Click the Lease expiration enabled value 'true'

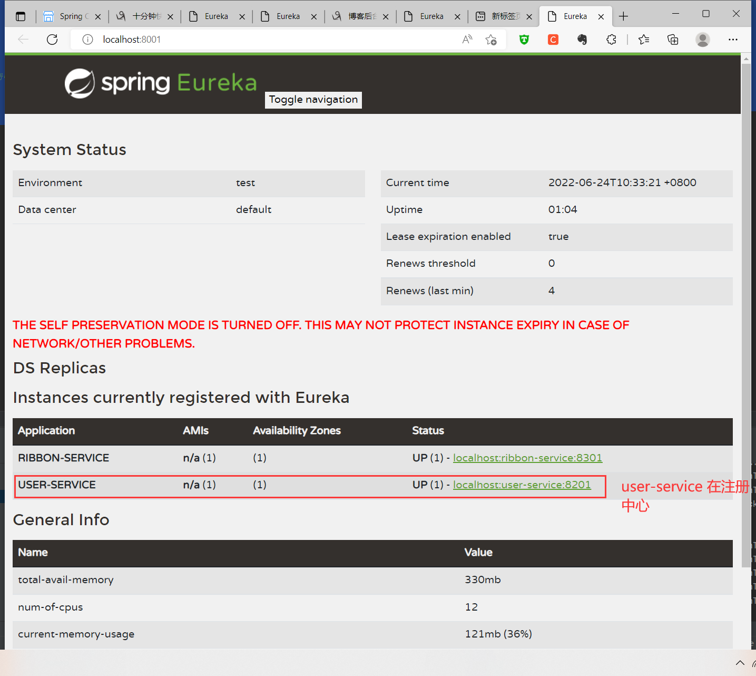[x=558, y=237]
